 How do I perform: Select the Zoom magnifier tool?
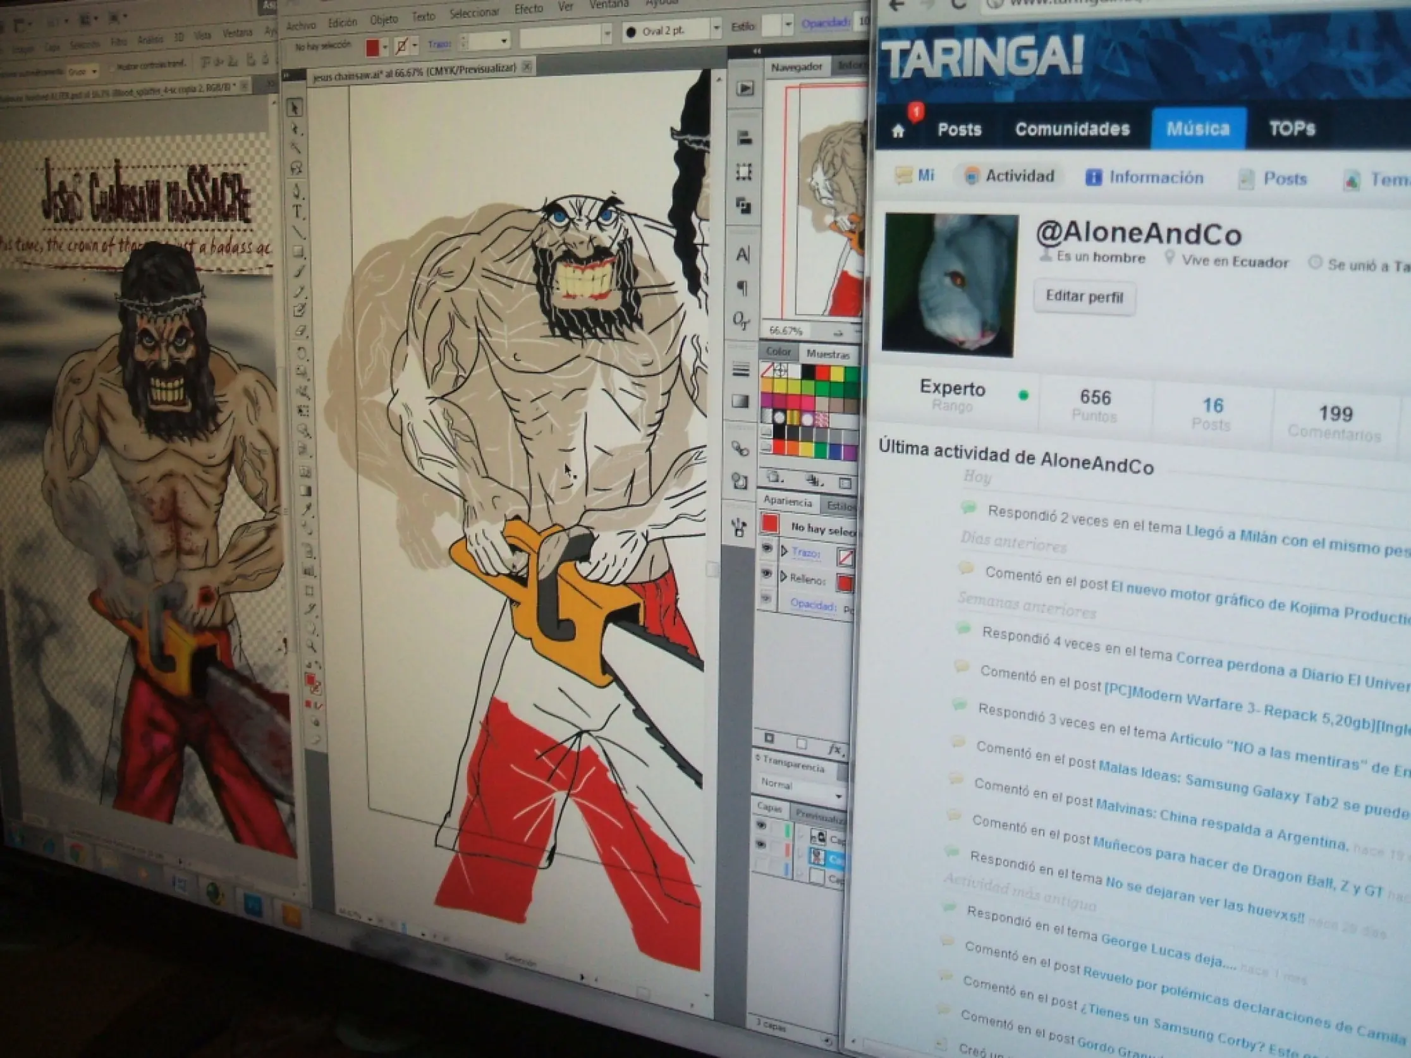(x=310, y=647)
